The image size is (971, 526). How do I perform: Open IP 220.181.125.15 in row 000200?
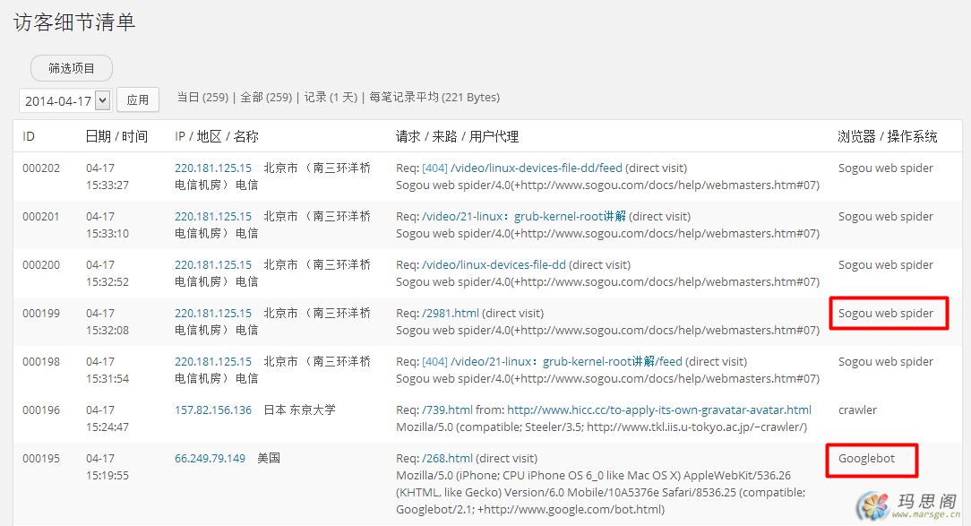tap(213, 264)
